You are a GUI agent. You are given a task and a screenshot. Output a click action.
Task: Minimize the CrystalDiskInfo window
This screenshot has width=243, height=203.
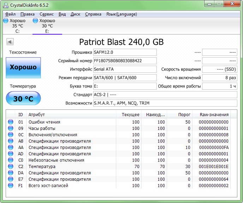209,4
